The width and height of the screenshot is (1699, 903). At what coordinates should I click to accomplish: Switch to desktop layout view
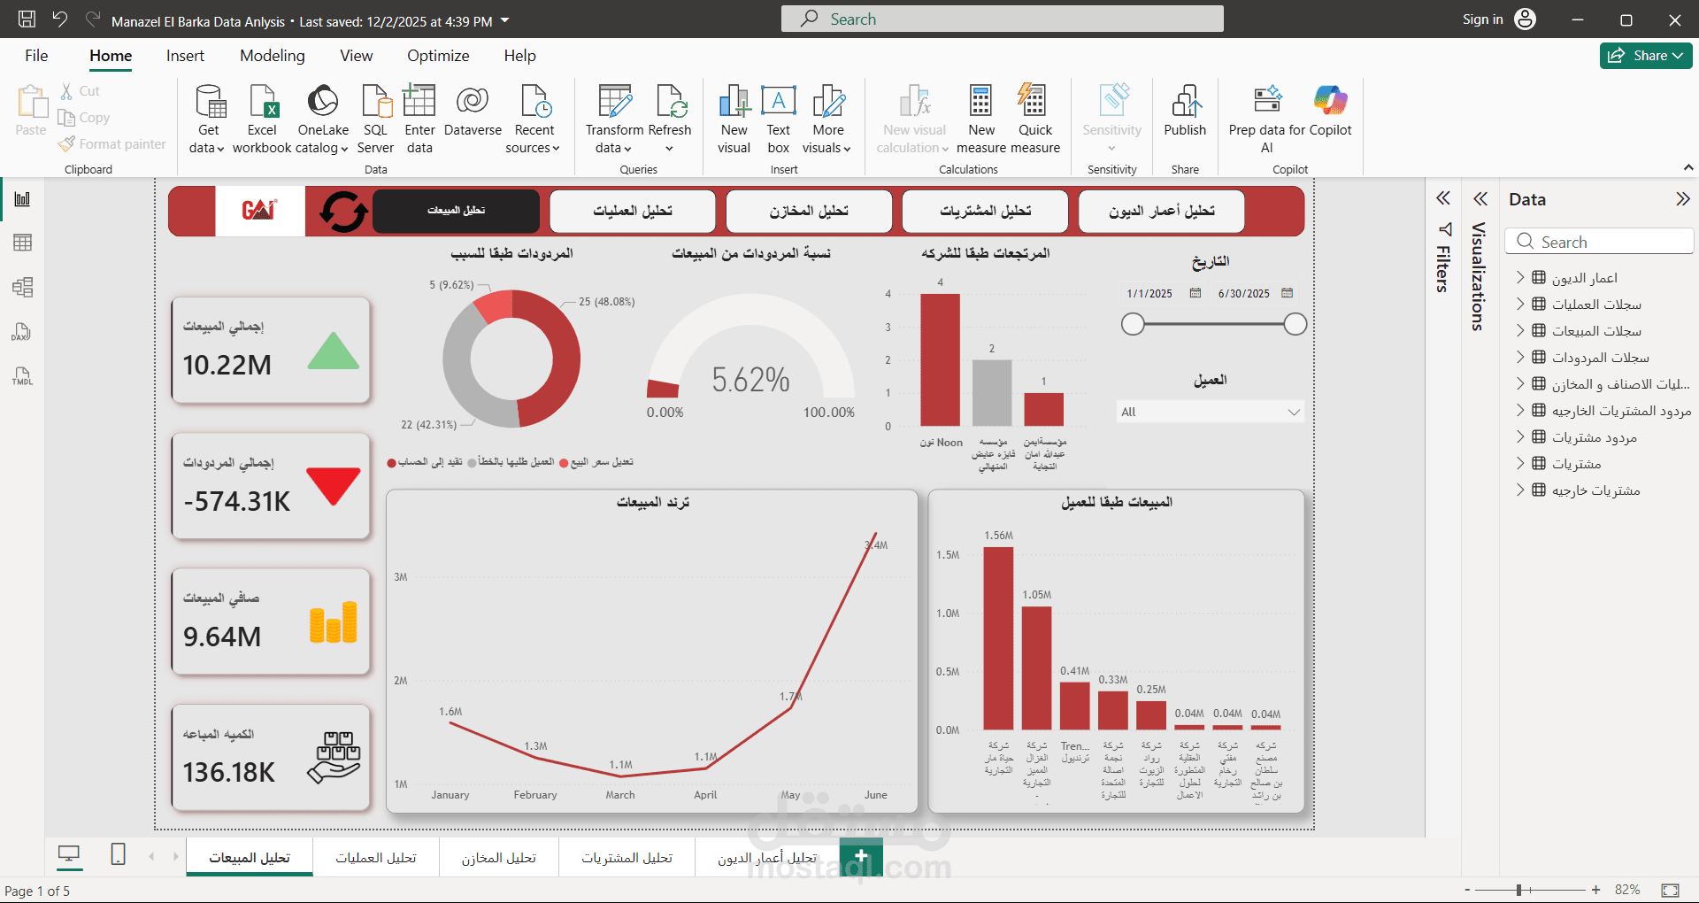[x=68, y=854]
